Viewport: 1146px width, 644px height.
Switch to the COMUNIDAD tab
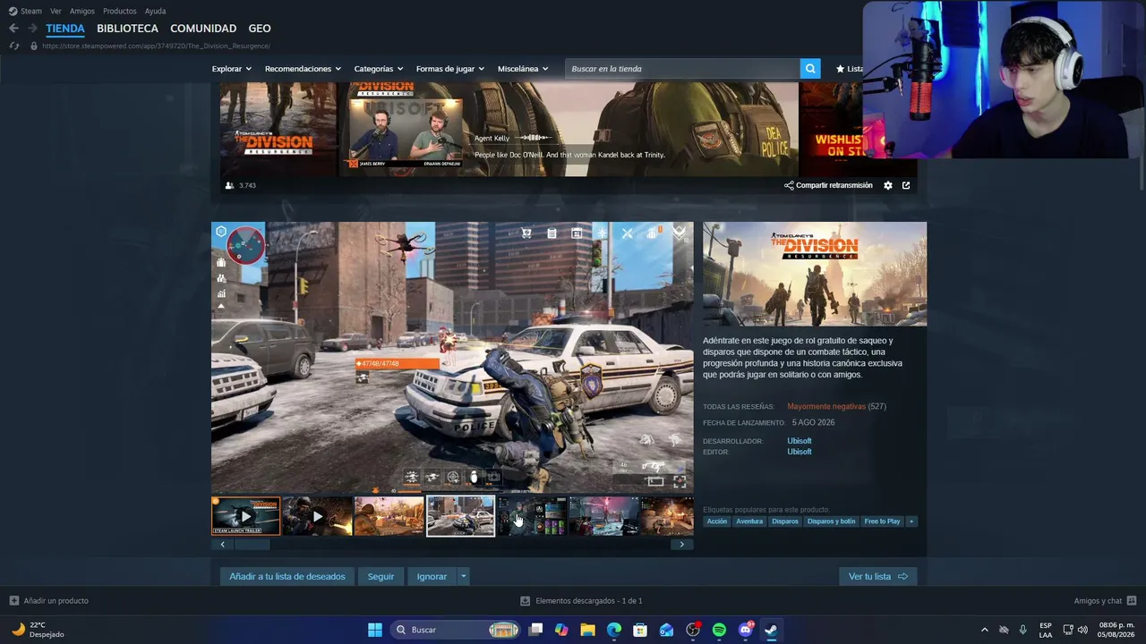(x=203, y=29)
